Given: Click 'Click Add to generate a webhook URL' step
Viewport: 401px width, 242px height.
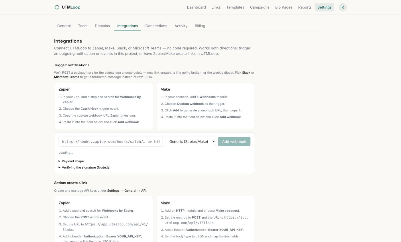Looking at the screenshot, I should 203,110.
